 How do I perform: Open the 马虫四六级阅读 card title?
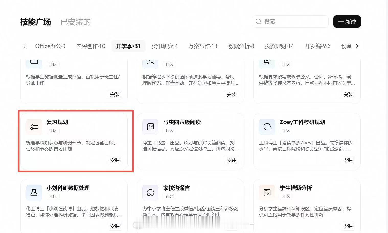coord(182,122)
